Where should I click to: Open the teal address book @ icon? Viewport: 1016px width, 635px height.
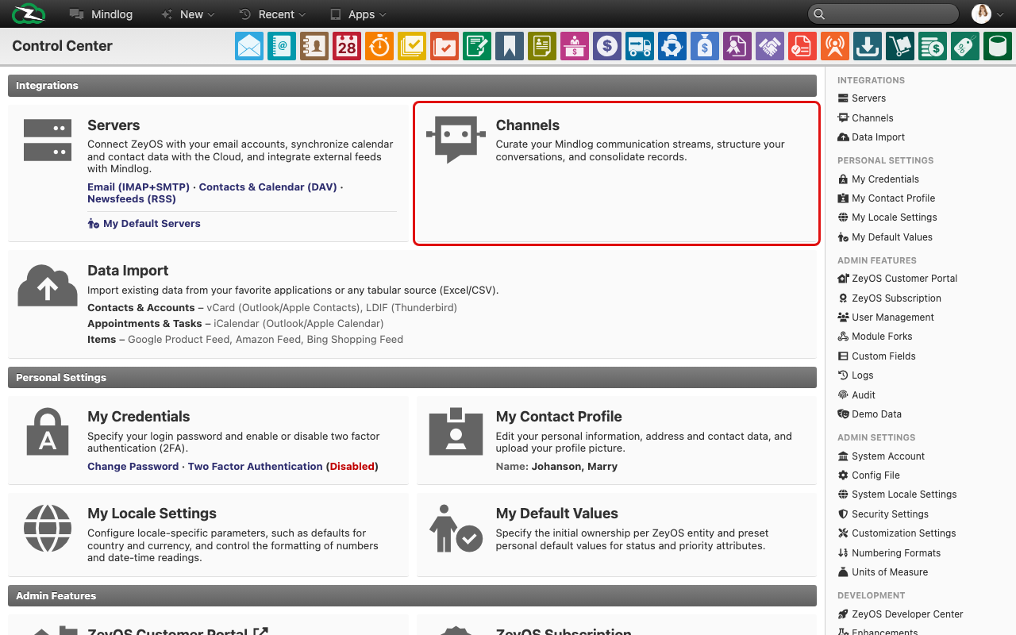[x=282, y=46]
